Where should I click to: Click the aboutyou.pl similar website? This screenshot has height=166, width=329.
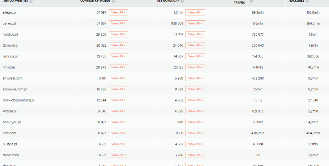[x=12, y=122]
